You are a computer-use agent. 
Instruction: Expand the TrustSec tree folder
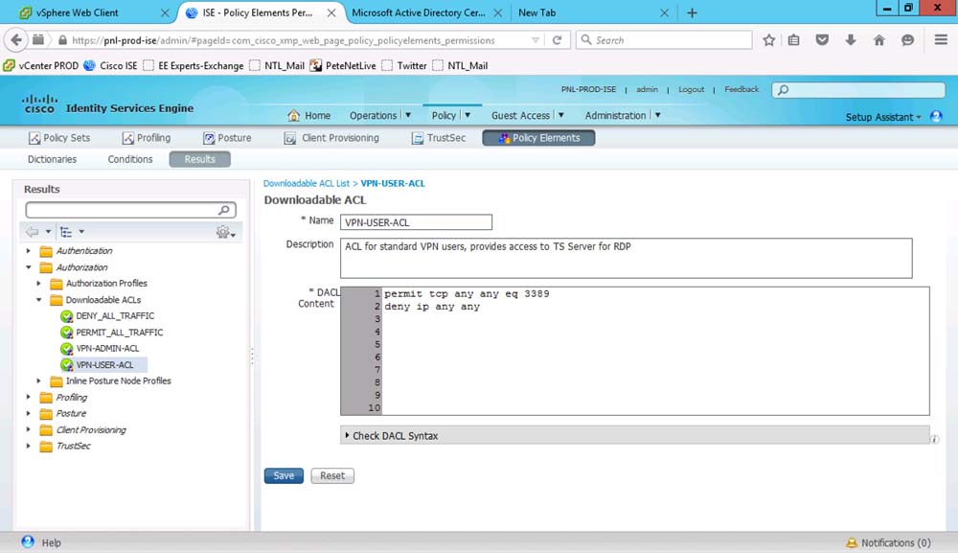(28, 446)
